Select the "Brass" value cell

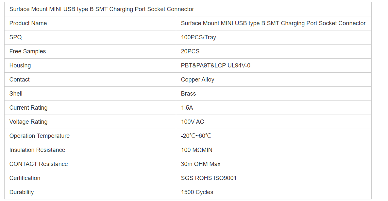[188, 94]
